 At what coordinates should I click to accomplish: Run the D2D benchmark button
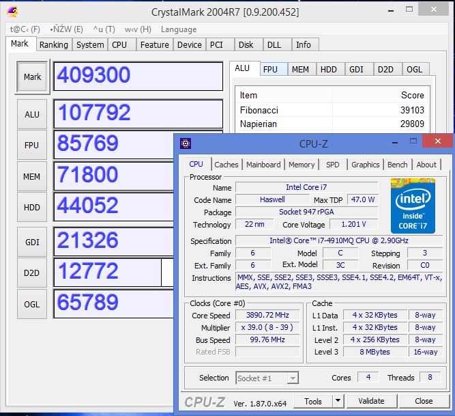pyautogui.click(x=32, y=273)
